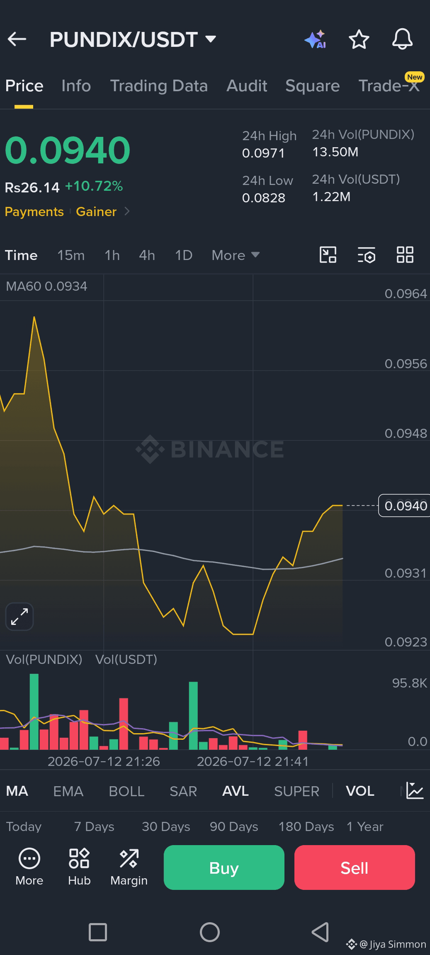
Task: Toggle the AVL indicator
Action: click(236, 791)
